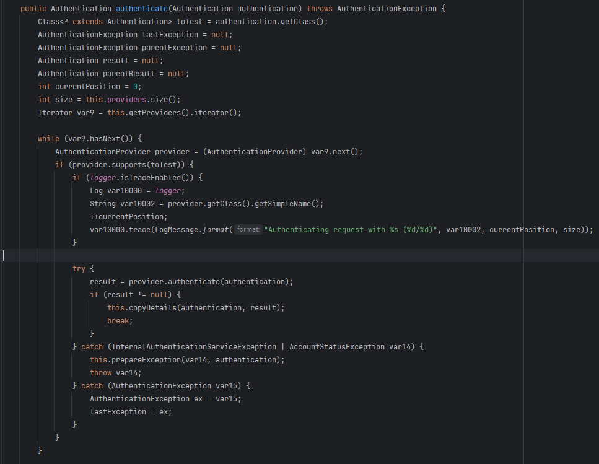Click the lastException = ex assignment
The width and height of the screenshot is (599, 464).
coord(131,412)
